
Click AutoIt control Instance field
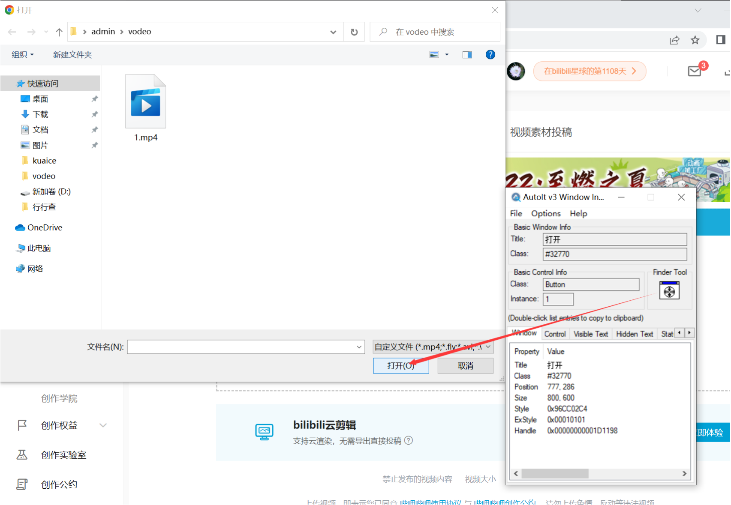click(x=558, y=299)
